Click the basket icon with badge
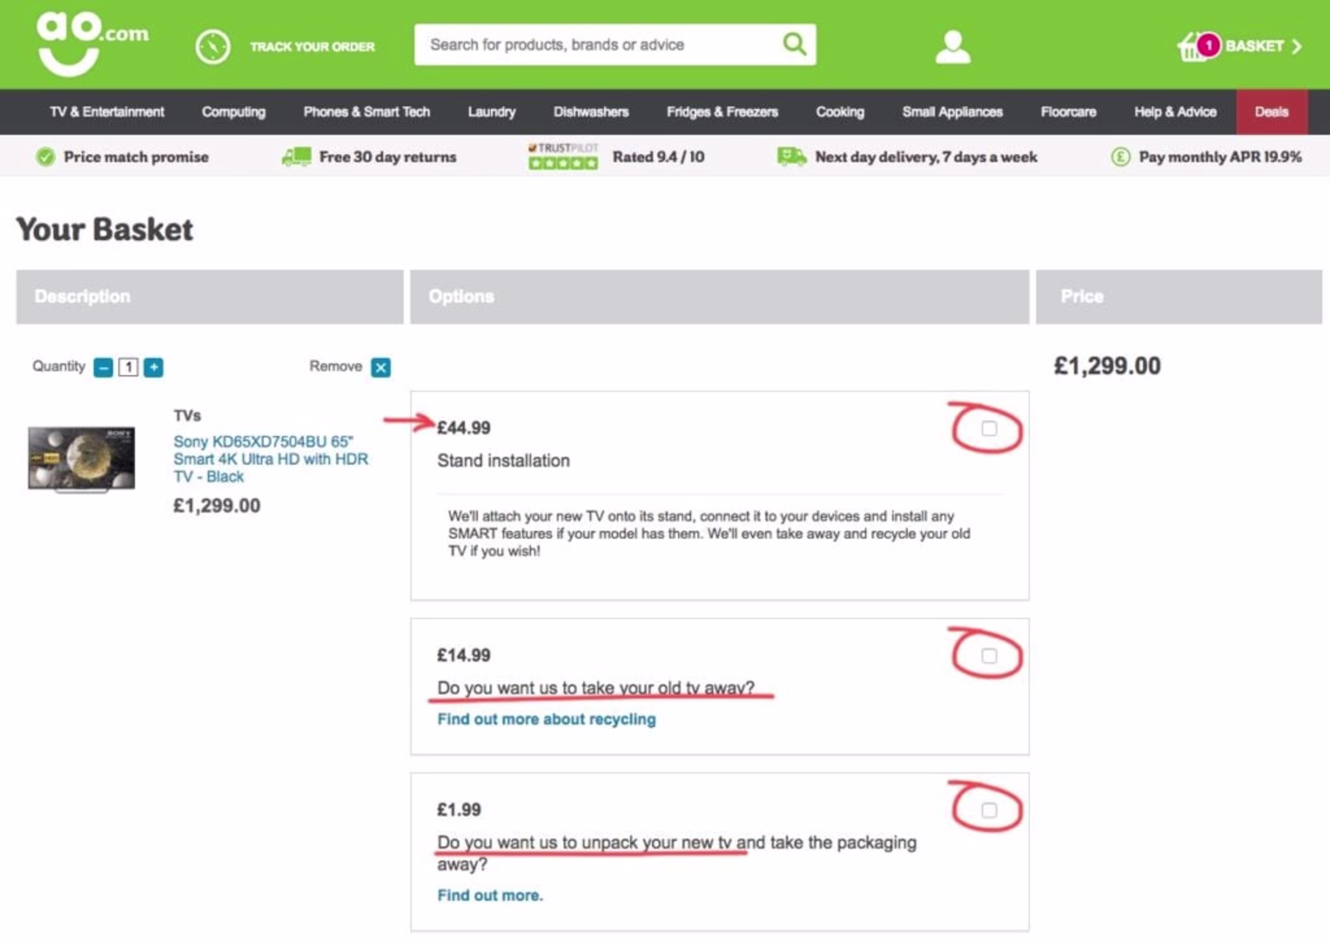This screenshot has height=941, width=1330. (1196, 47)
